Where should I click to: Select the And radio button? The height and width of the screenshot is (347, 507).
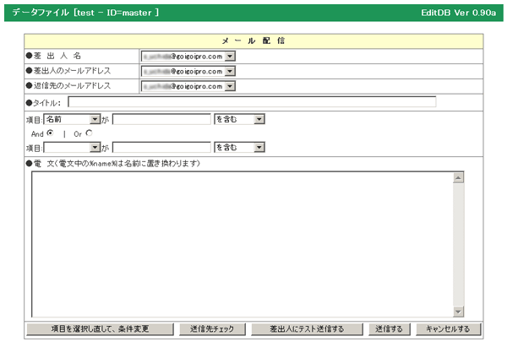click(x=52, y=133)
